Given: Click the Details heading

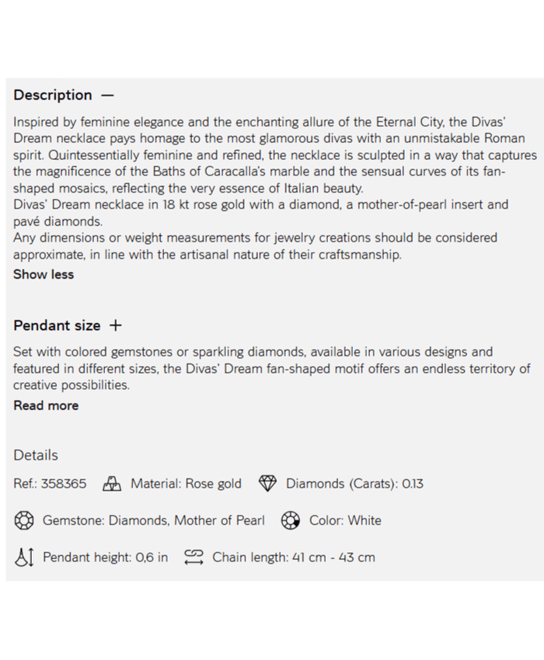Looking at the screenshot, I should pyautogui.click(x=36, y=455).
